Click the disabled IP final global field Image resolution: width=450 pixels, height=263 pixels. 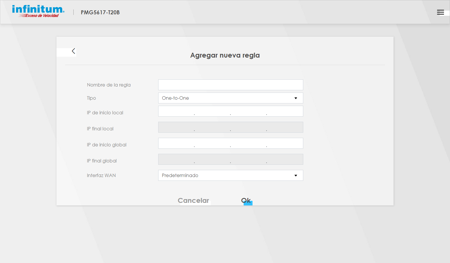[x=230, y=159]
